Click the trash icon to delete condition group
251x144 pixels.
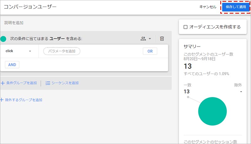tap(162, 39)
